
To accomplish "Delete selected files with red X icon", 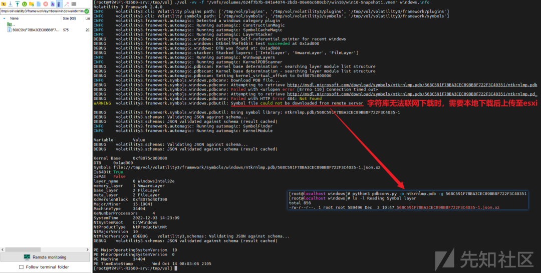I will click(x=46, y=4).
